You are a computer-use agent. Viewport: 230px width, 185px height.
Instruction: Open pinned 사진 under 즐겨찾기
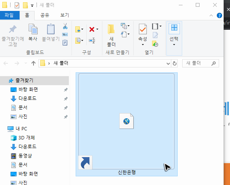(23, 116)
